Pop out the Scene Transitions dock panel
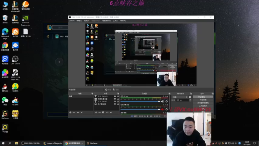 tap(191, 93)
